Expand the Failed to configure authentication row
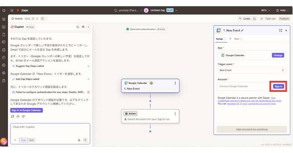The height and width of the screenshot is (153, 293). pos(50,92)
